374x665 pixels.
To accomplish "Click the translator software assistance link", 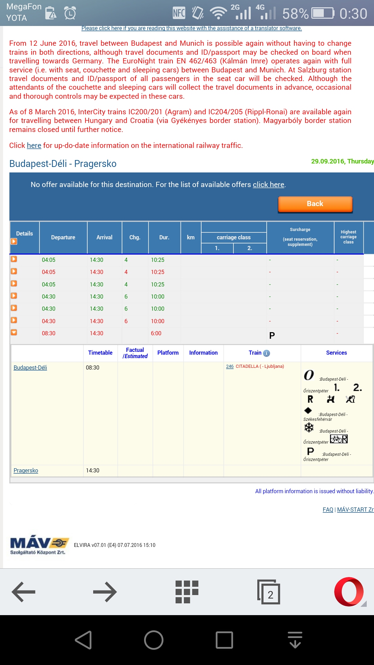I will [x=192, y=28].
